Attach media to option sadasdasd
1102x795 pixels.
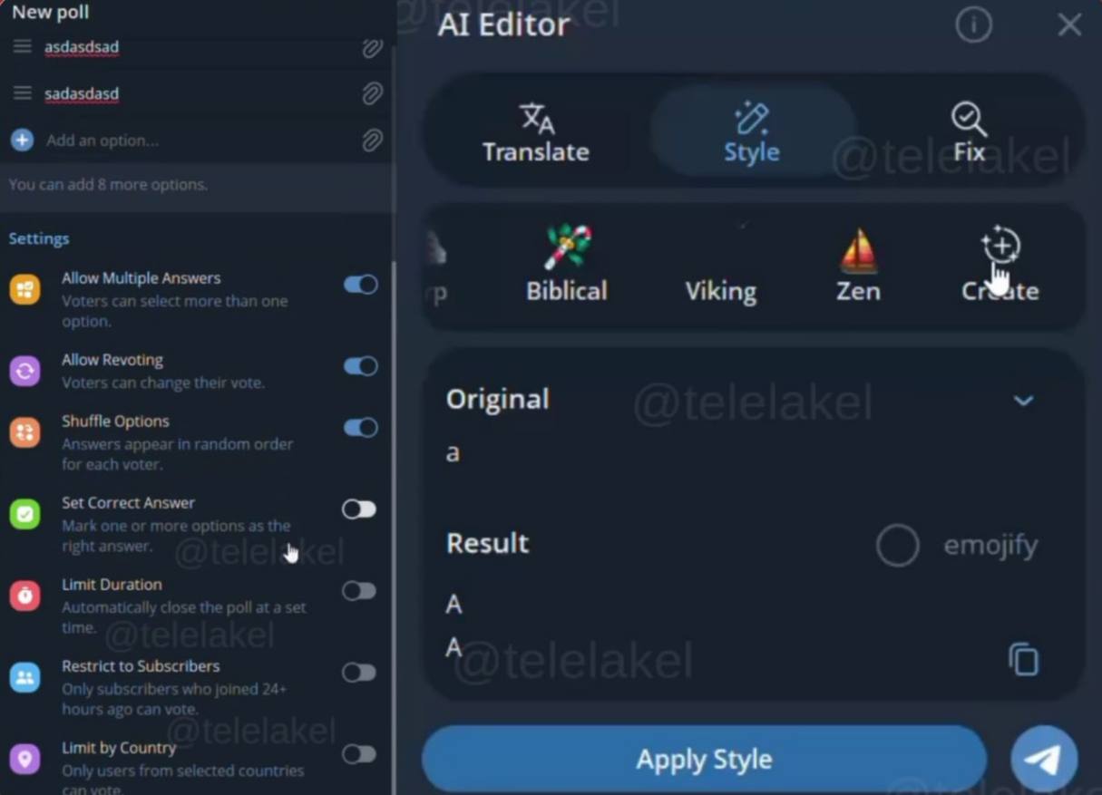372,93
